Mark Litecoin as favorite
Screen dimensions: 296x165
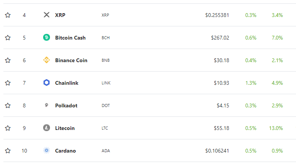pyautogui.click(x=8, y=128)
